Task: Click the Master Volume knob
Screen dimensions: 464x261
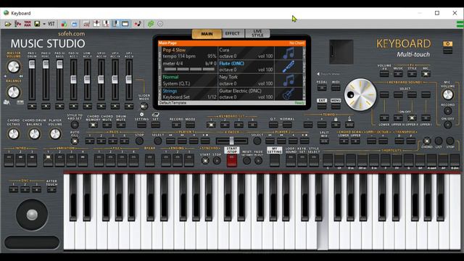Action: (x=13, y=67)
